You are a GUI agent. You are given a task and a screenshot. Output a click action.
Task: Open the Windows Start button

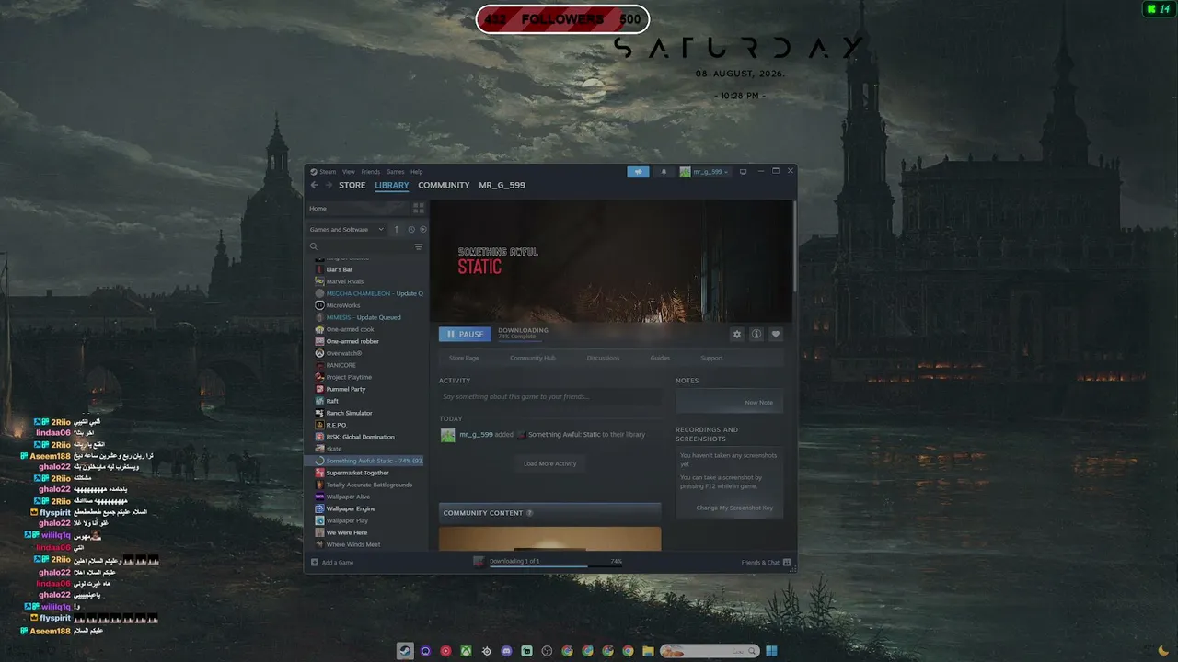771,651
